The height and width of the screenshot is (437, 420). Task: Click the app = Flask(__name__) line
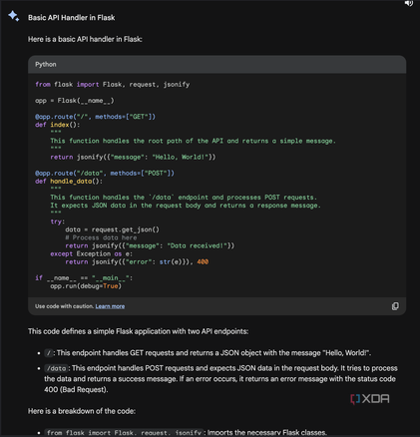(x=75, y=101)
